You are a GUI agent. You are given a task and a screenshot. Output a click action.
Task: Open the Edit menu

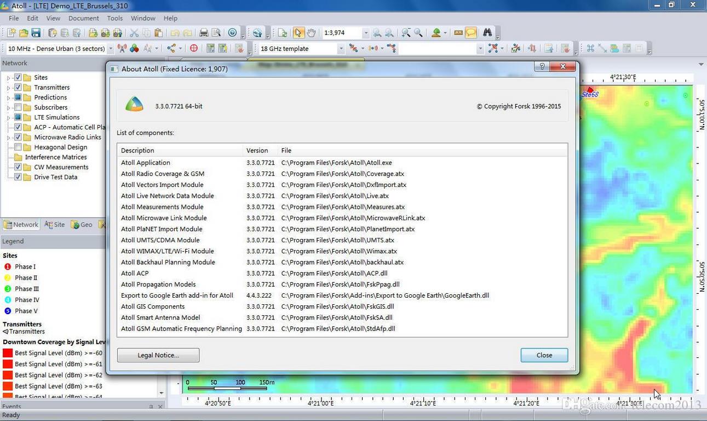[x=33, y=18]
